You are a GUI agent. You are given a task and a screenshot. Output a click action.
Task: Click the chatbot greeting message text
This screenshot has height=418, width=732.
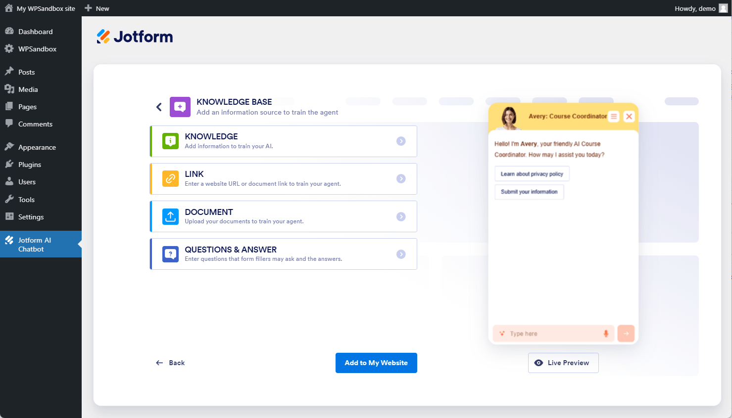coord(549,149)
